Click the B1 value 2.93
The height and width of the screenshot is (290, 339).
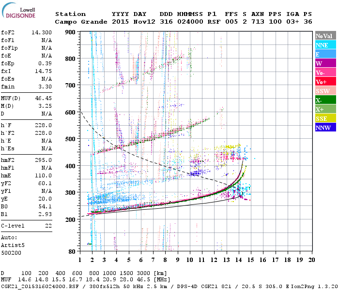point(45,214)
